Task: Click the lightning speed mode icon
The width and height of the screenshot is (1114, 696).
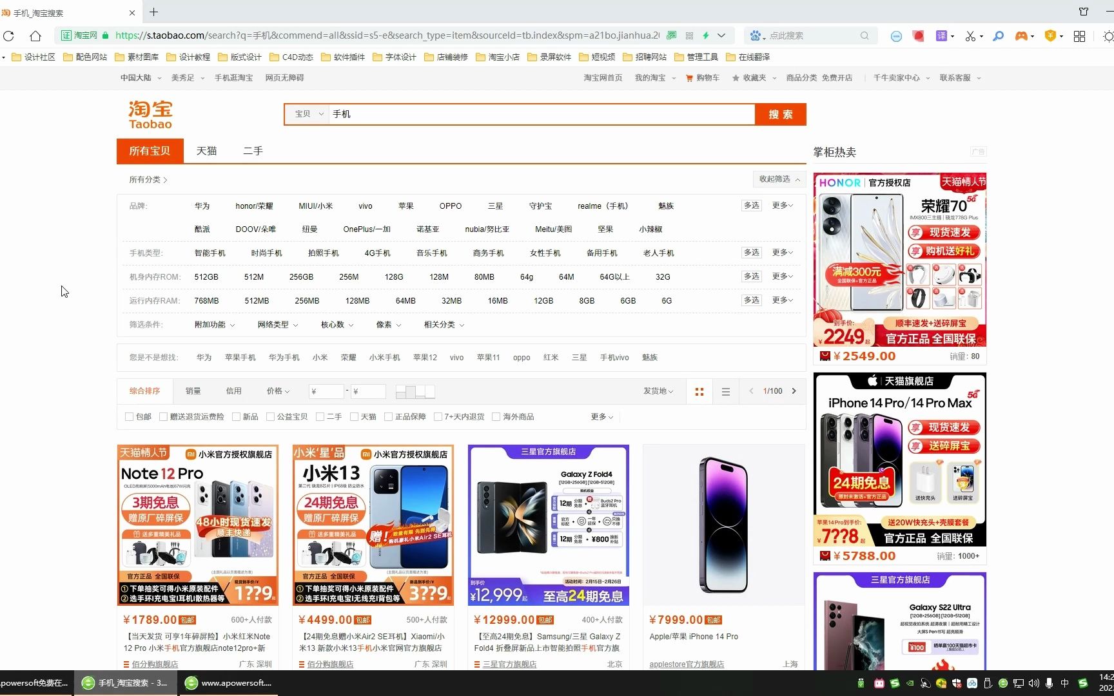Action: [706, 35]
